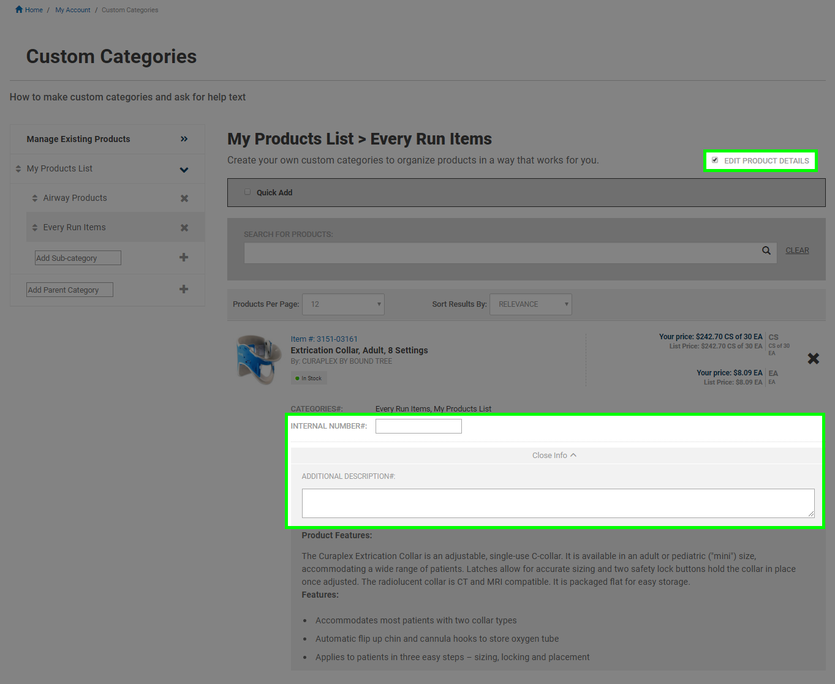Open My Account from the breadcrumb

[72, 9]
